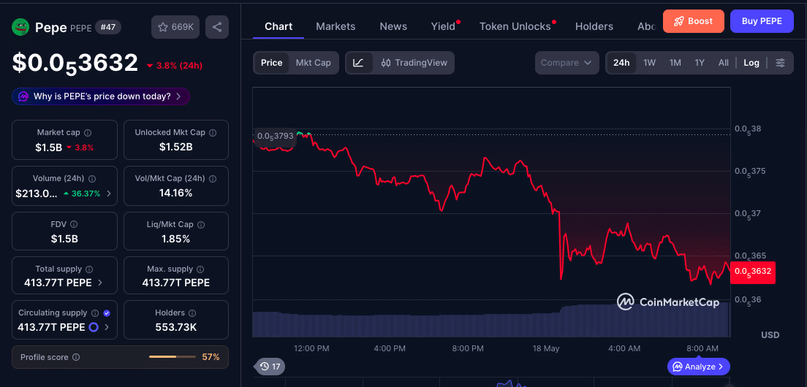This screenshot has width=807, height=387.
Task: Open the Yield tab
Action: tap(443, 26)
